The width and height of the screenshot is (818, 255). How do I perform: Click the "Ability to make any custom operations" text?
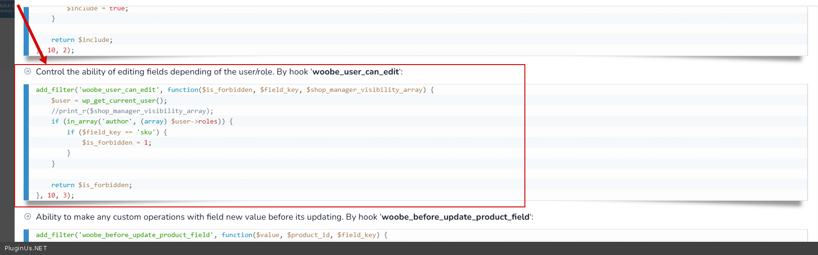click(142, 217)
